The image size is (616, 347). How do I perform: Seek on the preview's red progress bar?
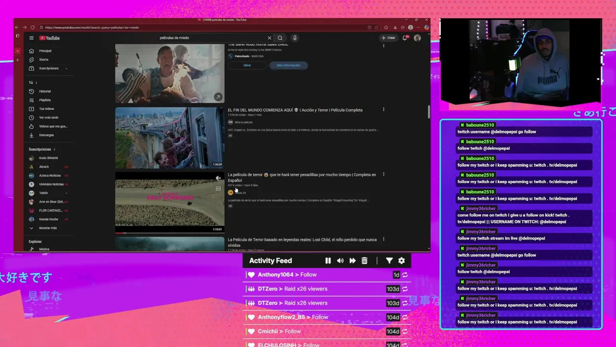[169, 233]
